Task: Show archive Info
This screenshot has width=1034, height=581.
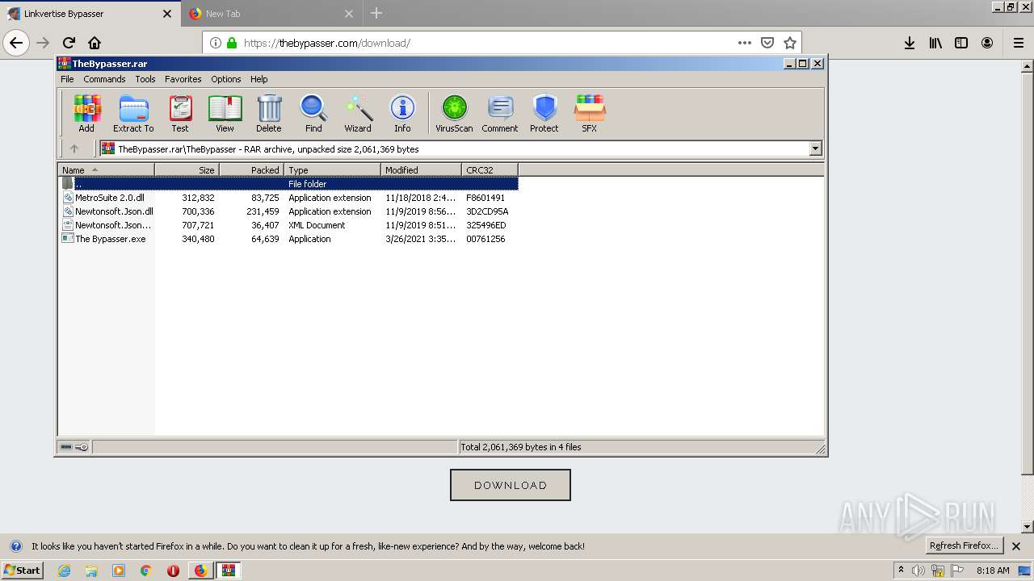Action: (x=402, y=113)
